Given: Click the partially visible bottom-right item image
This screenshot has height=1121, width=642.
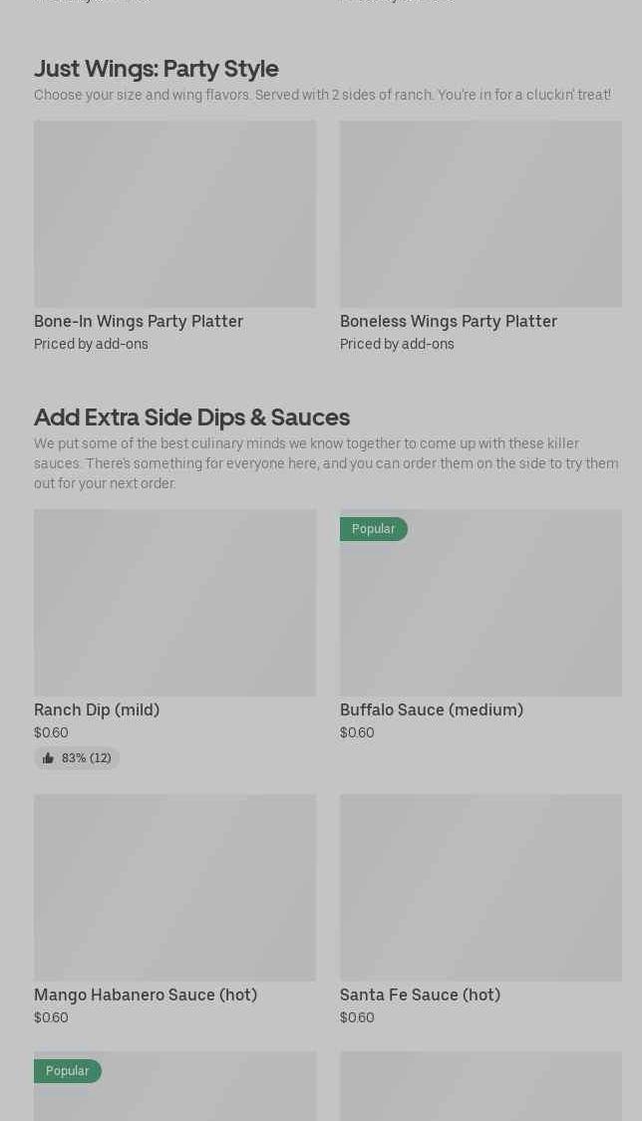Looking at the screenshot, I should [481, 1086].
